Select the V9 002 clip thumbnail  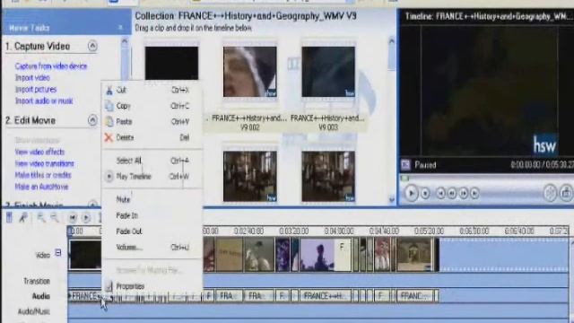(x=250, y=72)
